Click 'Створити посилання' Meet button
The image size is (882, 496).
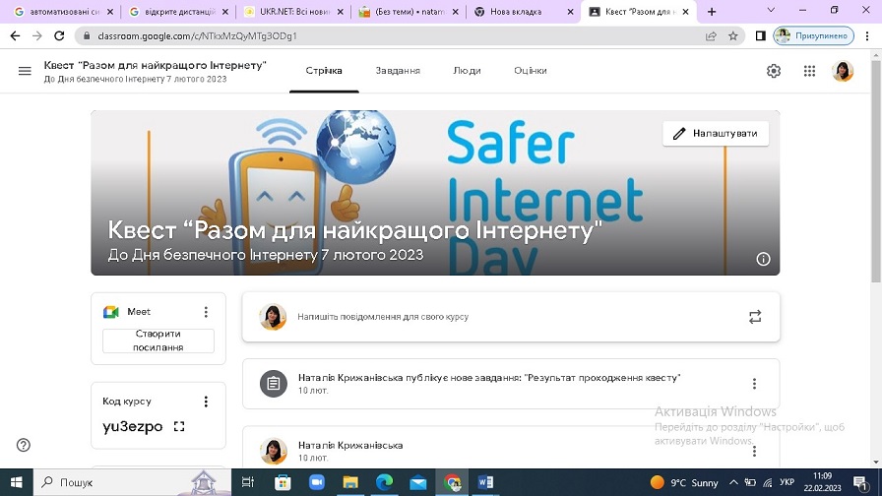(158, 341)
